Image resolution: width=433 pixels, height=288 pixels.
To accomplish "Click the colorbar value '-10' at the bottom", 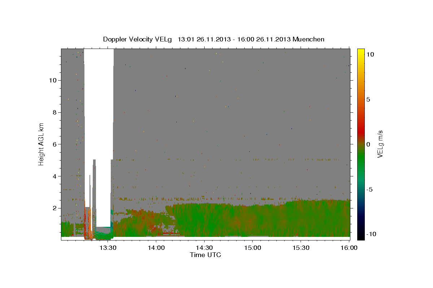I will [371, 234].
